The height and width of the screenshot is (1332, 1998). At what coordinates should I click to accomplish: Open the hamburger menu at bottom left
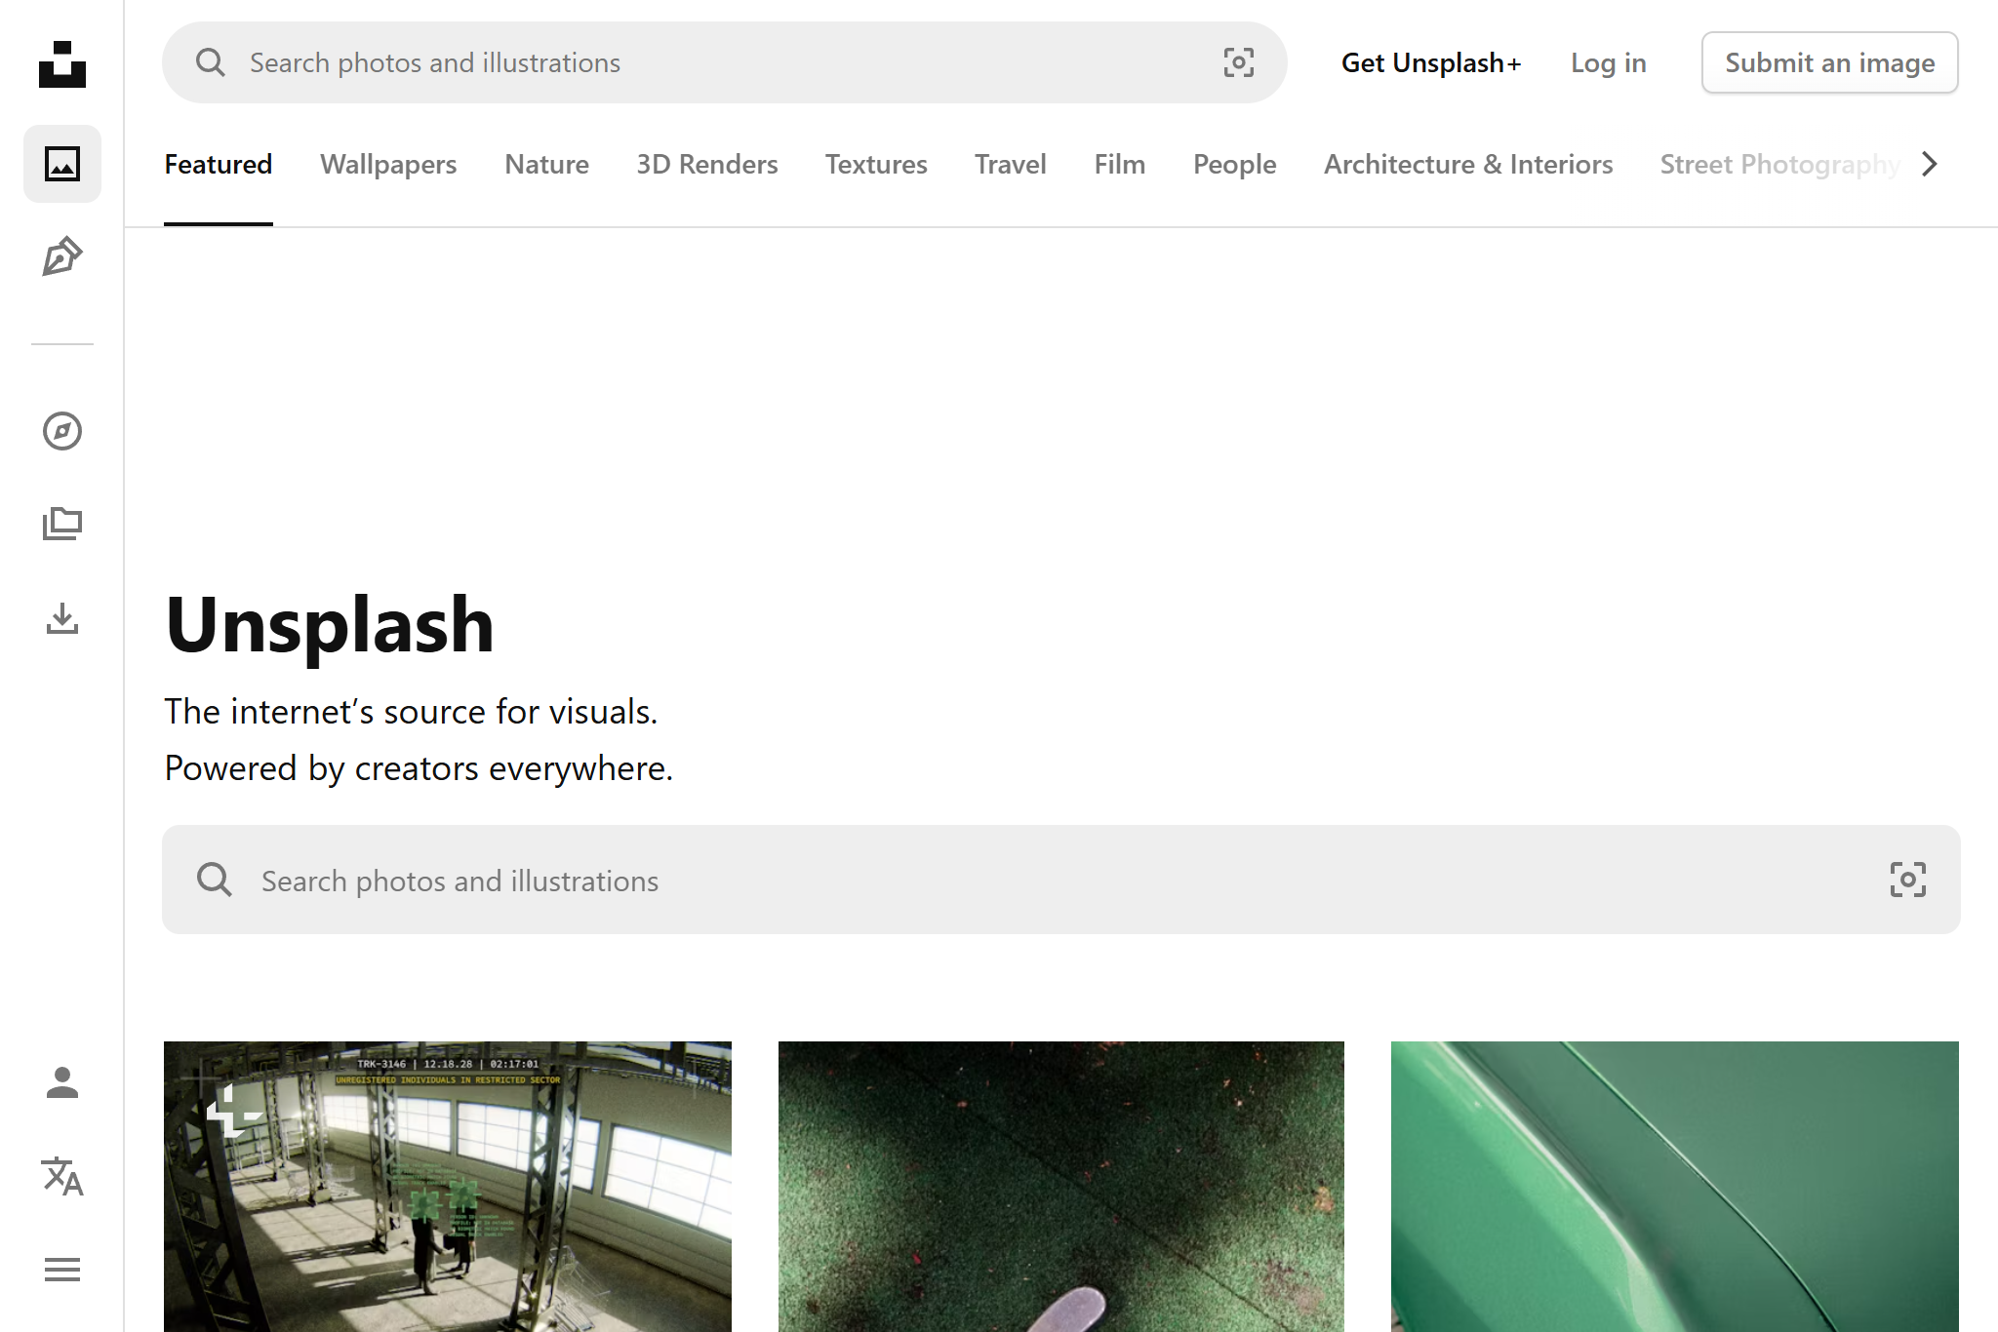click(x=62, y=1269)
